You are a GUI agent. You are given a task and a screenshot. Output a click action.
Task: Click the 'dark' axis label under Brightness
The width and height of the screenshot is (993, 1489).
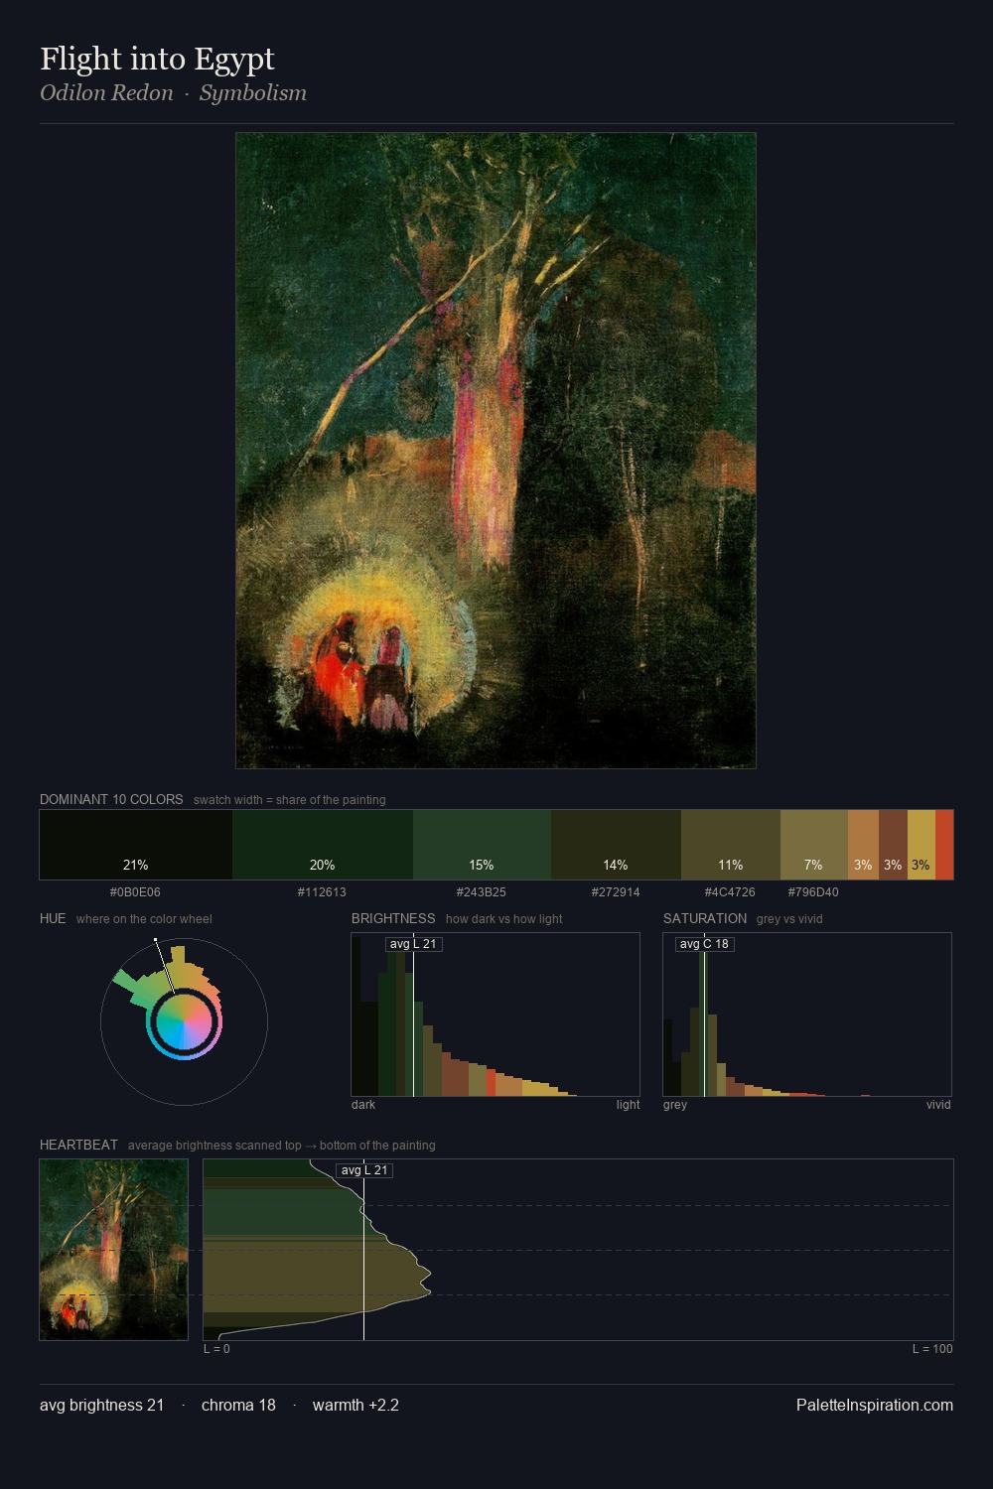click(363, 1105)
